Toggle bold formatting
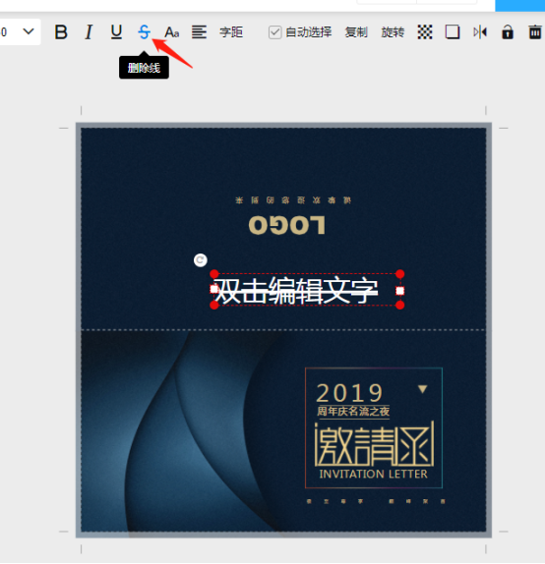 point(61,32)
